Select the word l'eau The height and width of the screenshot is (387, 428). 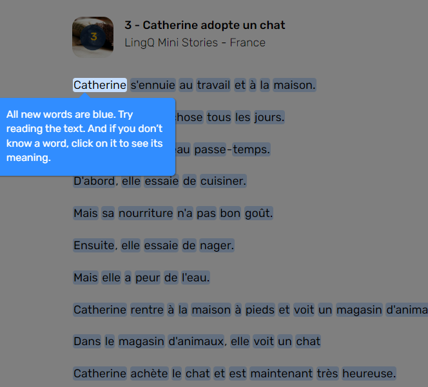click(196, 278)
